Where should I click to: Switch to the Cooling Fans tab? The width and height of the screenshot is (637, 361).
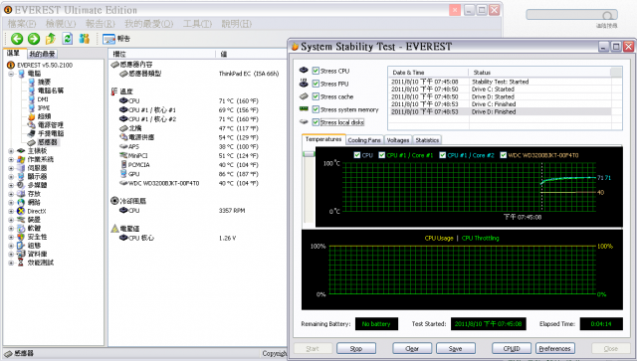(364, 140)
